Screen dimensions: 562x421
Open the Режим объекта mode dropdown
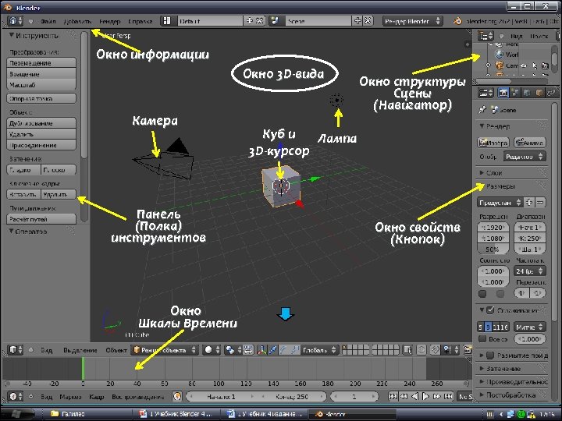tap(165, 350)
